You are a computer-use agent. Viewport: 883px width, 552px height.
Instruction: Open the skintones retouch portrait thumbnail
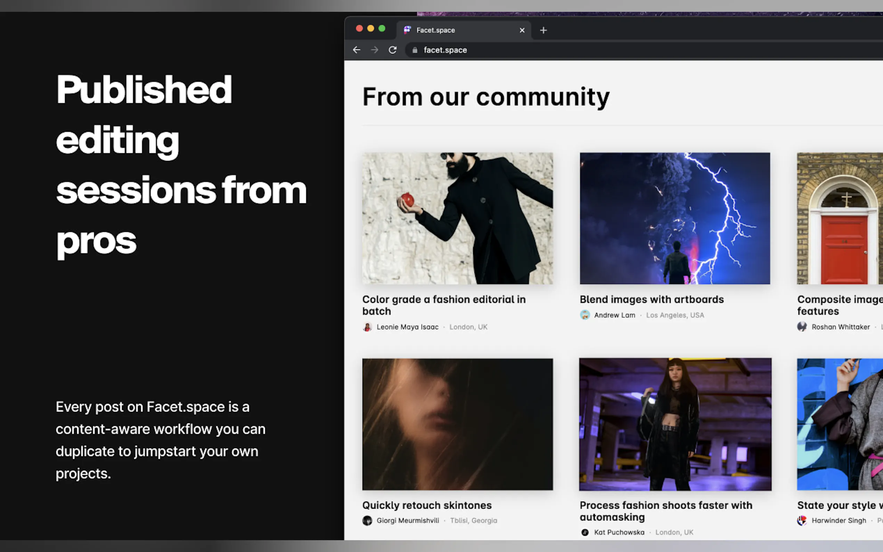point(457,424)
